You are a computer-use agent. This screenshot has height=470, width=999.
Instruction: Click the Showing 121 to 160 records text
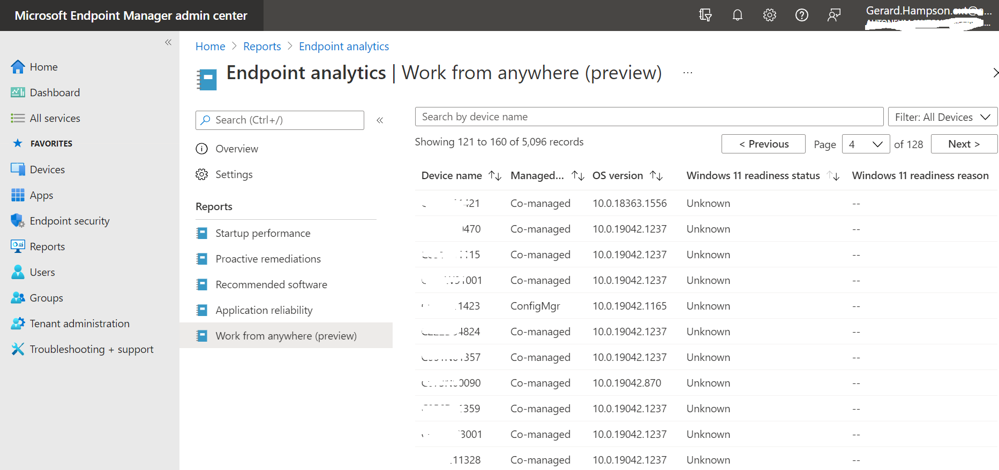[499, 142]
